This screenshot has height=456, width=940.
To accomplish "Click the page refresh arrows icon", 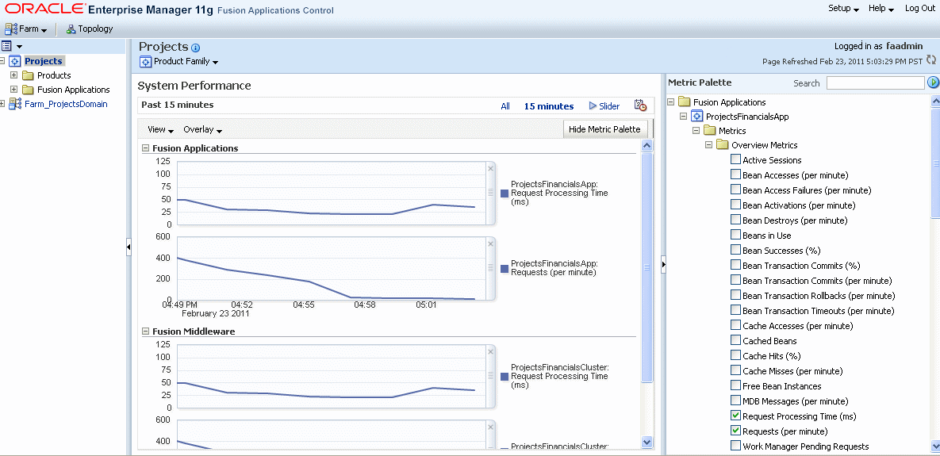I will (931, 60).
